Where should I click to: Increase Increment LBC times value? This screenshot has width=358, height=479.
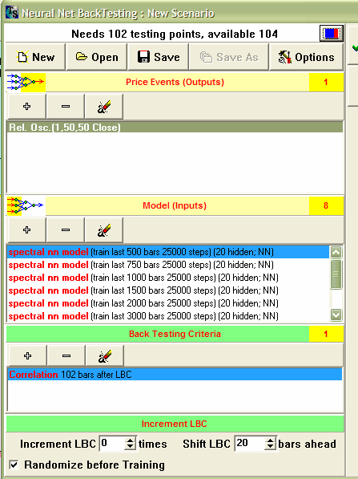point(131,440)
